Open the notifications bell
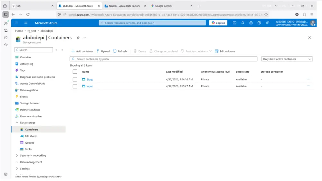 243,23
